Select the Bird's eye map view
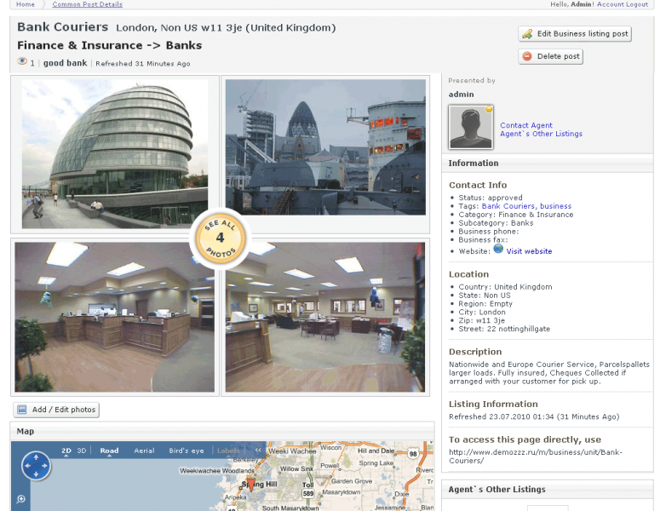This screenshot has height=511, width=666. (187, 451)
